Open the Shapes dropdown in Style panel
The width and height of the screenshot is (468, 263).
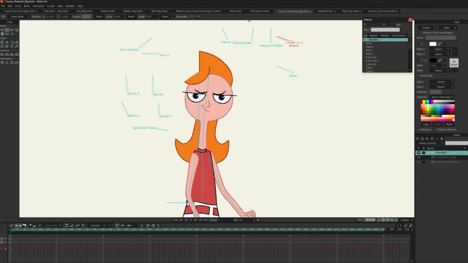pos(427,28)
